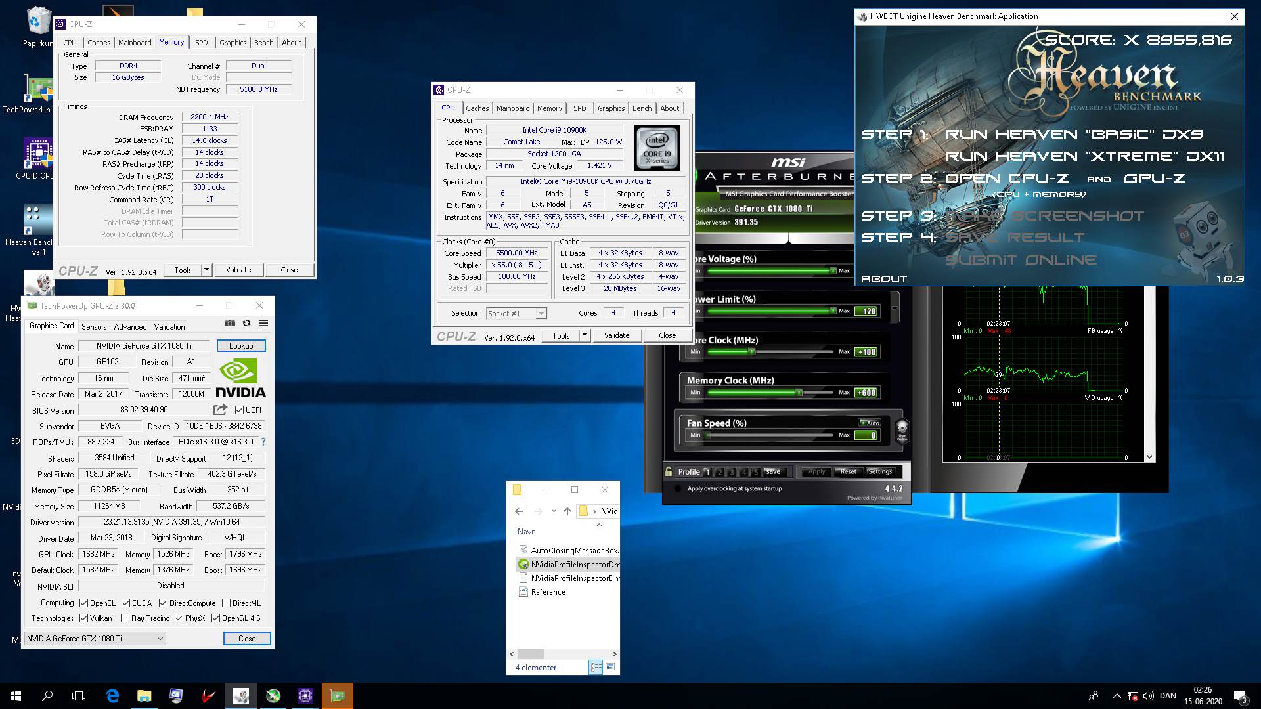Toggle Auto fan speed in Afterburner
1261x709 pixels.
pos(870,423)
